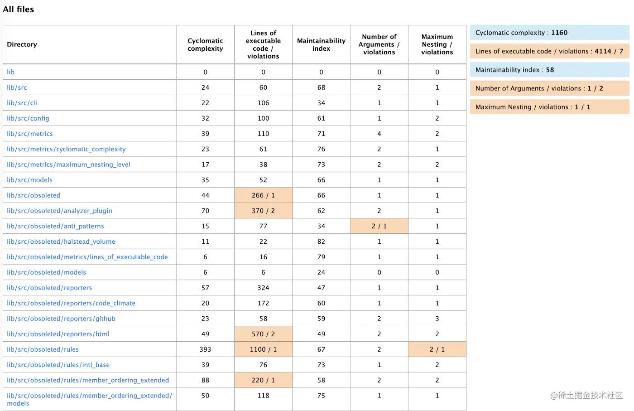The image size is (634, 411).
Task: Click the lib/src/metrics link
Action: coord(30,134)
